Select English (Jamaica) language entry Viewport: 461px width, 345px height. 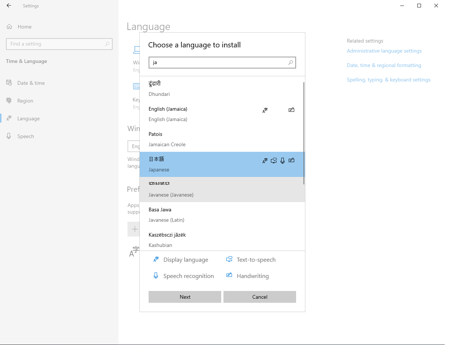[x=222, y=114]
